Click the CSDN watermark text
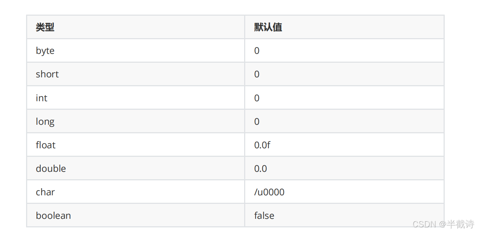The height and width of the screenshot is (232, 479). pyautogui.click(x=424, y=224)
